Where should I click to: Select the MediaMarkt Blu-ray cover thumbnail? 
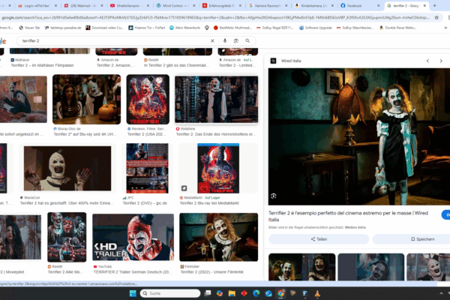(x=218, y=168)
